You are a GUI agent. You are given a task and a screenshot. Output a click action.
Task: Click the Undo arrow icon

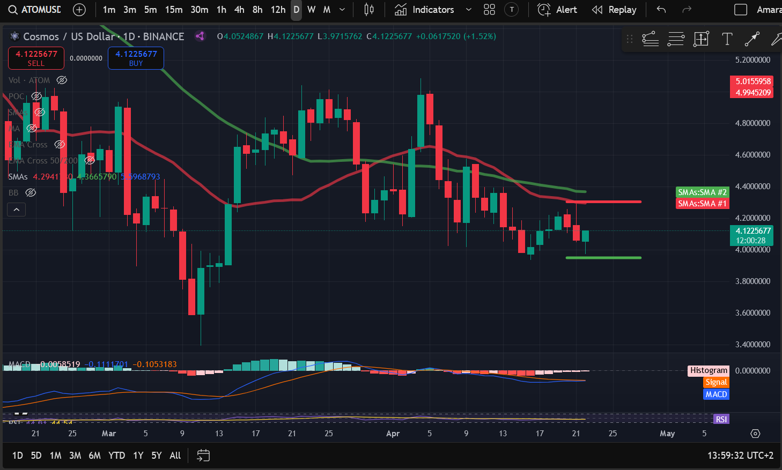(x=661, y=10)
